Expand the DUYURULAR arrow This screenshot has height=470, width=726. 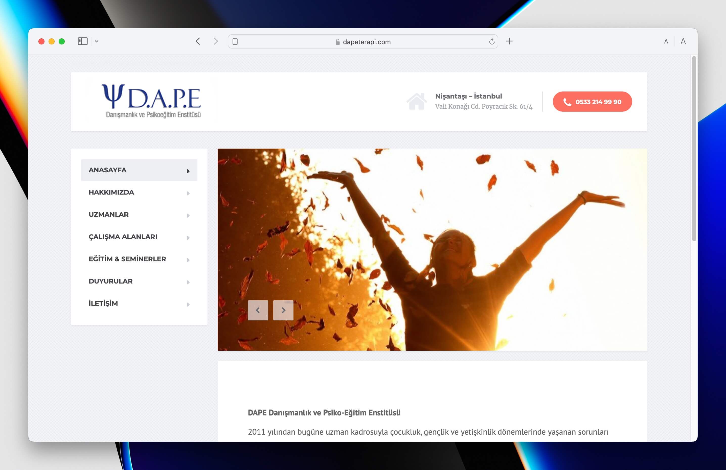188,283
